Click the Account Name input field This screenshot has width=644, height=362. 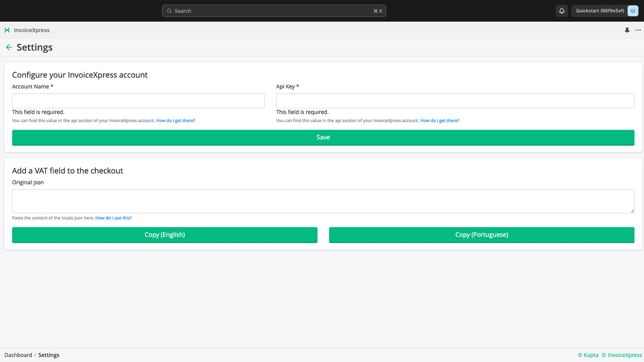138,101
